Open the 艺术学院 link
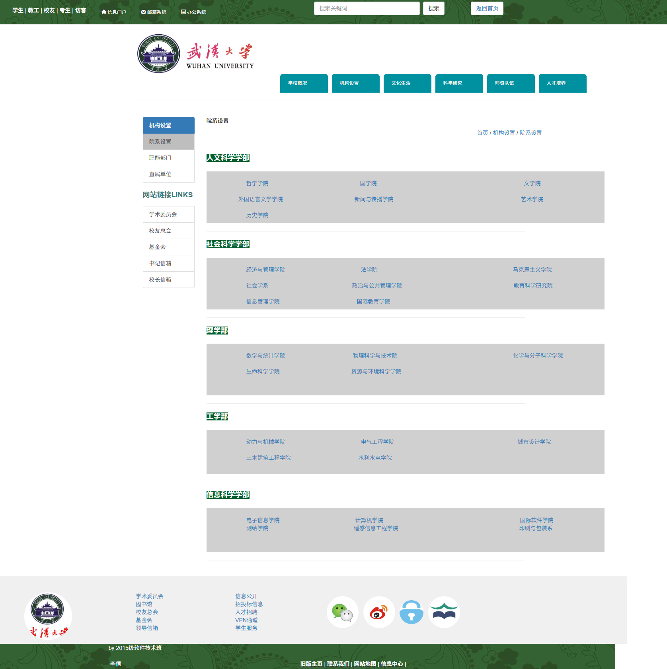The image size is (667, 669). coord(532,199)
